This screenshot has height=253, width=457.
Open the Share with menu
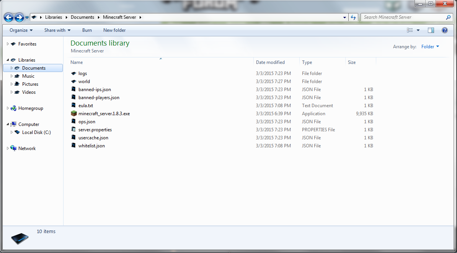(57, 30)
